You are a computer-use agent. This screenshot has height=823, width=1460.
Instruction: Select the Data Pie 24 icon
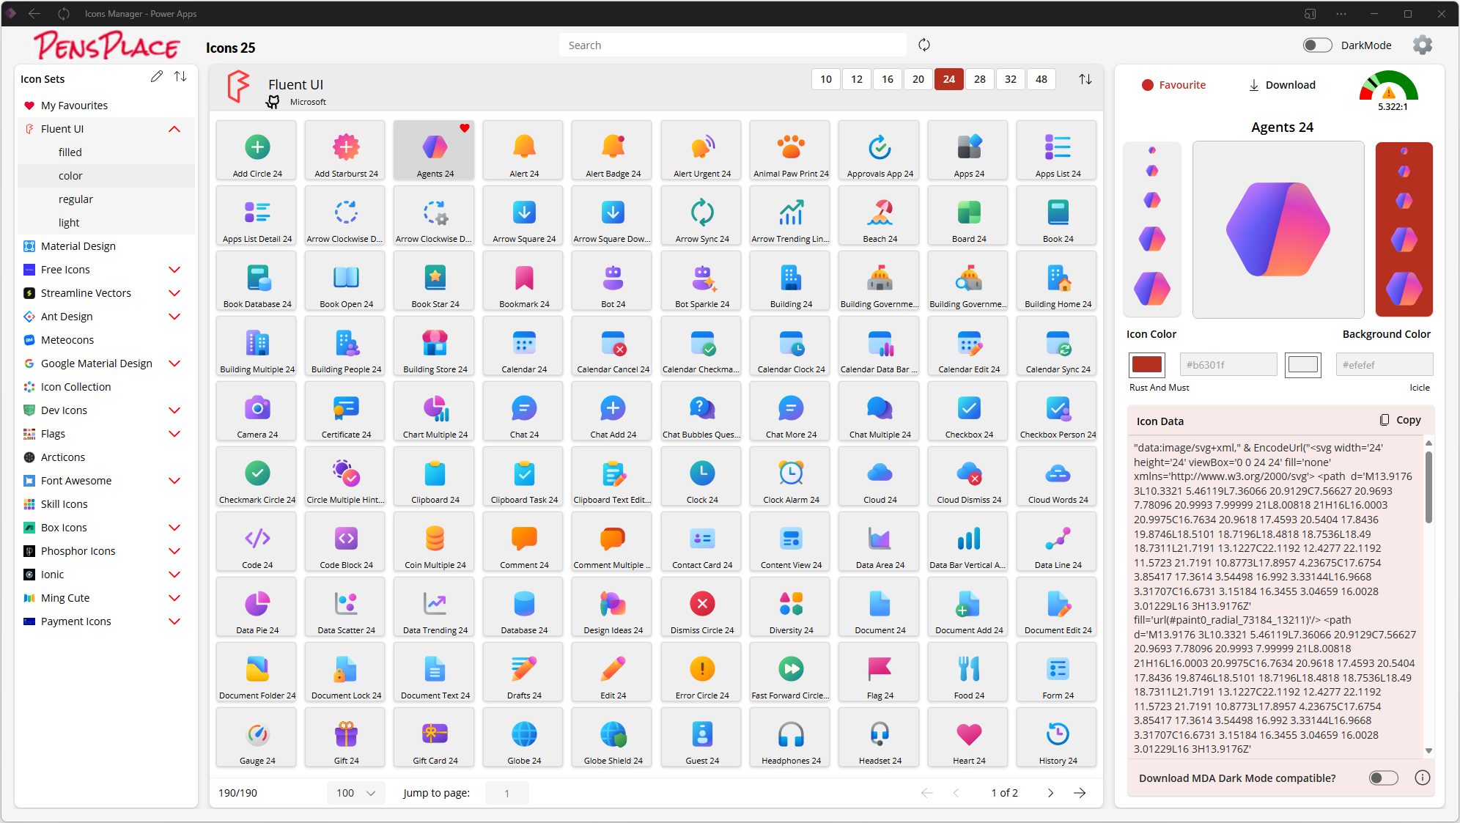point(257,607)
